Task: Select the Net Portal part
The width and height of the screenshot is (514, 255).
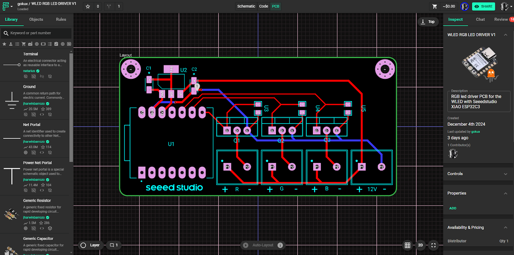Action: pos(34,139)
